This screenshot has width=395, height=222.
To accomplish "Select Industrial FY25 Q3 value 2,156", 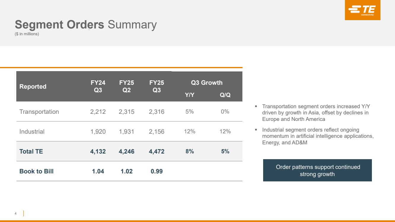I will [x=156, y=132].
